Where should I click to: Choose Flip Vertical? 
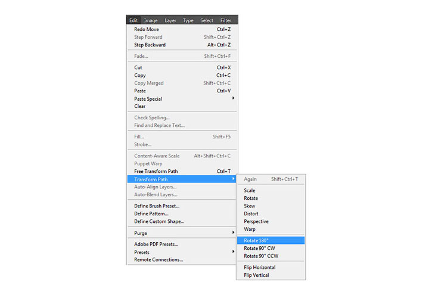pyautogui.click(x=271, y=275)
